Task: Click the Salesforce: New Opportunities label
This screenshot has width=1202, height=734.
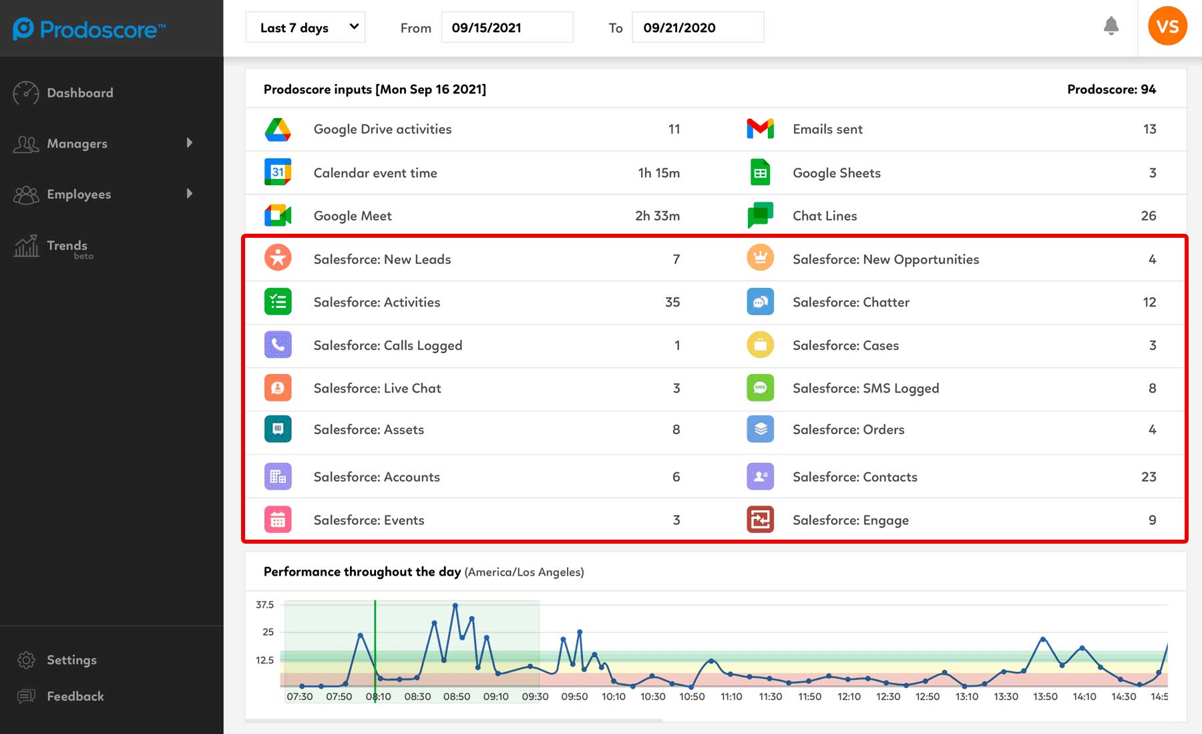Action: (x=885, y=259)
